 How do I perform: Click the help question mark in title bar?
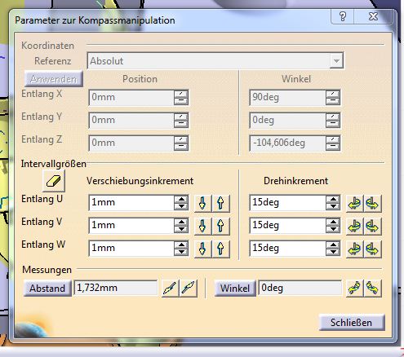pos(343,16)
